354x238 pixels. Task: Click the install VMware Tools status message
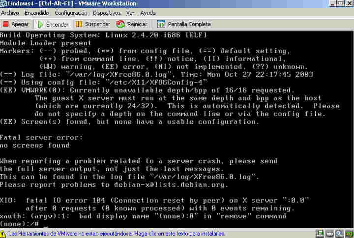pos(116,234)
